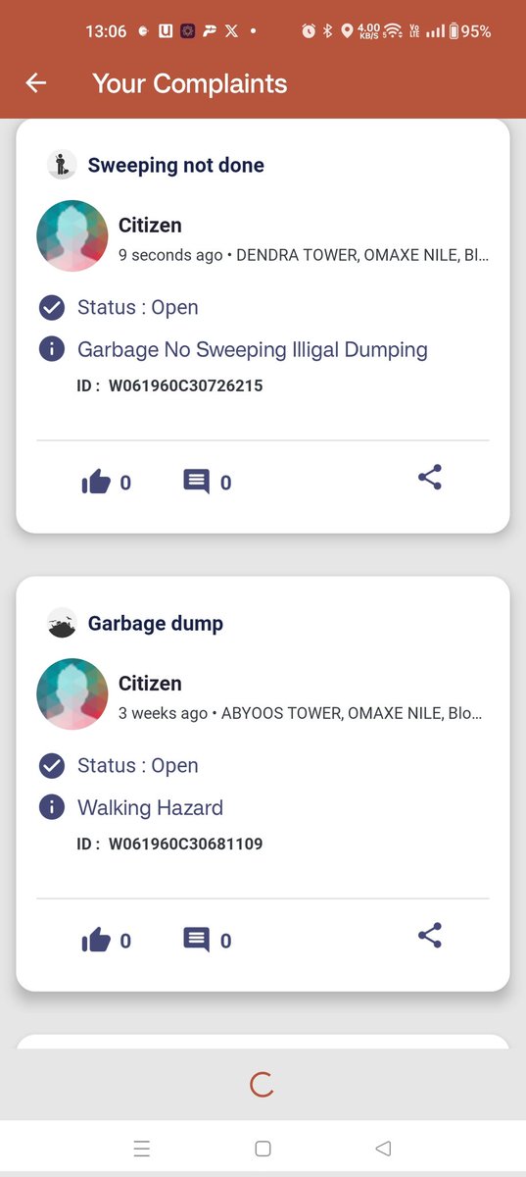This screenshot has height=1177, width=526.
Task: Select complaint ID W061960C30726215
Action: point(185,385)
